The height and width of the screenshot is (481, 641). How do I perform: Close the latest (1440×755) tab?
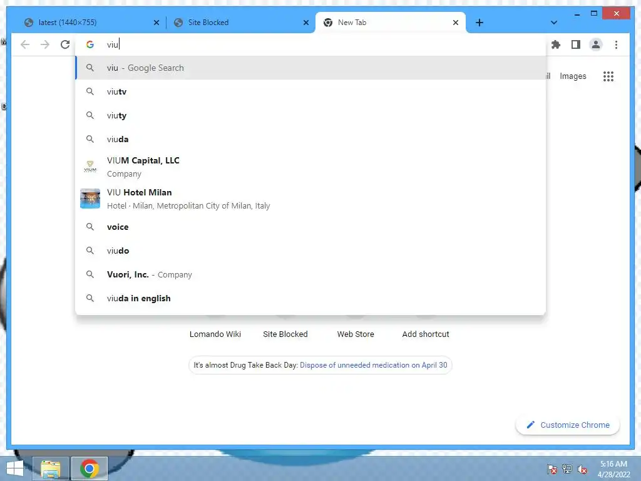[156, 23]
